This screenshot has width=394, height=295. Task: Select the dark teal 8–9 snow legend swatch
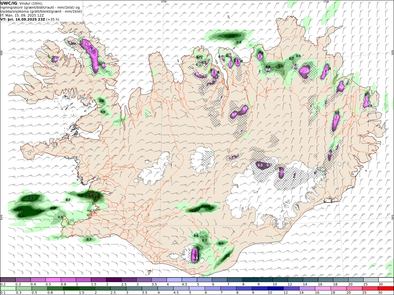tap(250, 280)
